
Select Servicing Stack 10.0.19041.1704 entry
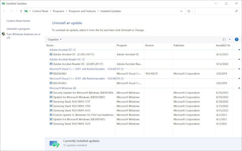tap(72, 106)
